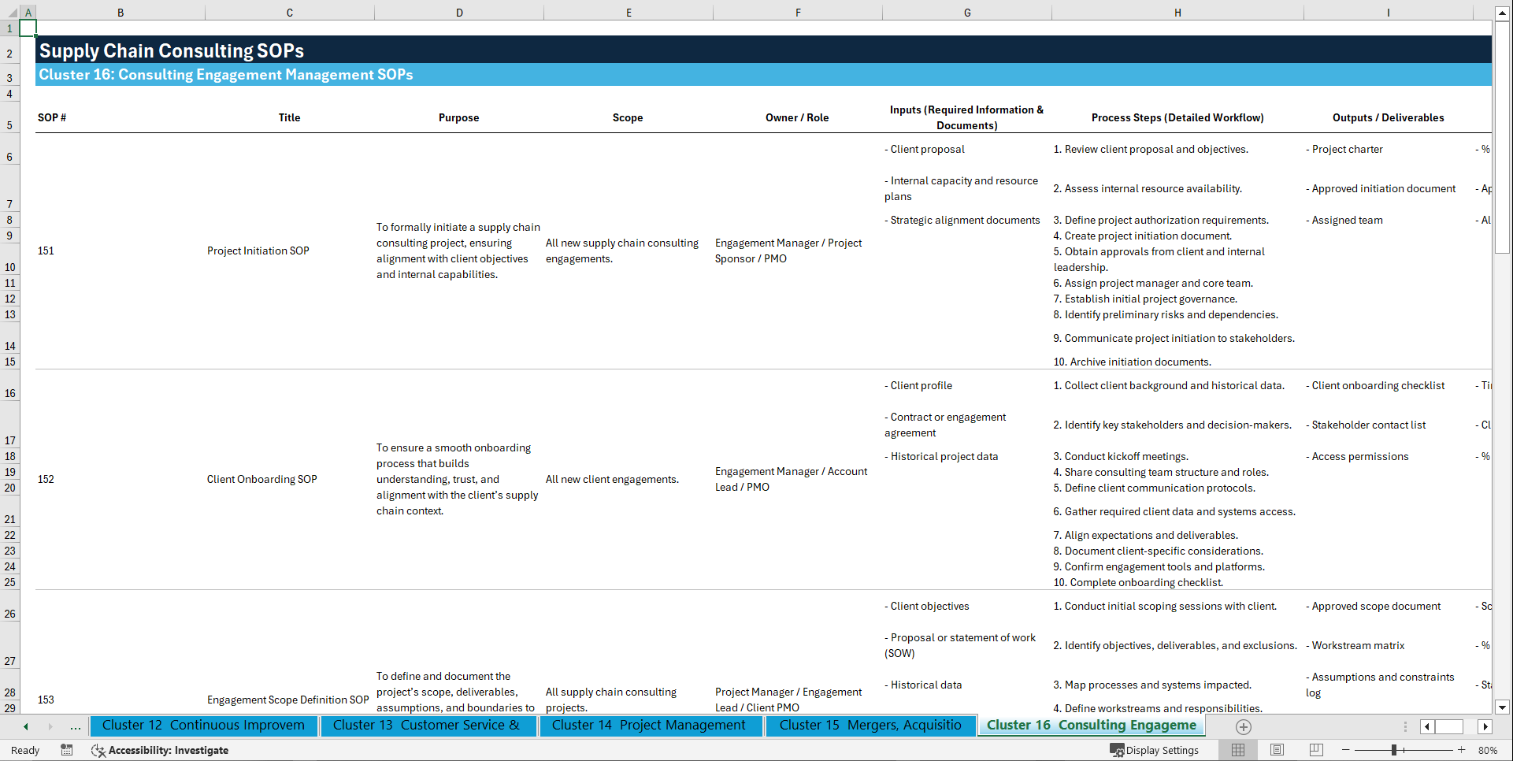Select column G header
This screenshot has height=761, width=1513.
(x=966, y=12)
